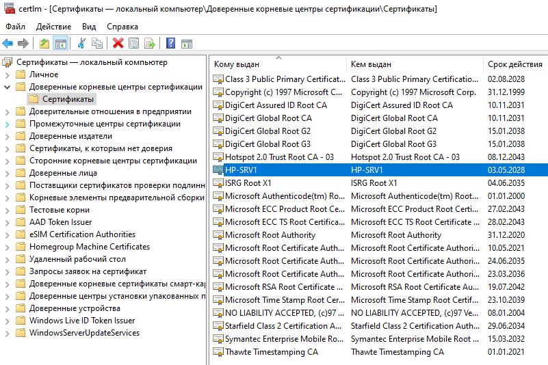This screenshot has width=548, height=365.
Task: Click certificate icon of Hotspot 2.0 Trust Root CA
Action: [x=218, y=157]
